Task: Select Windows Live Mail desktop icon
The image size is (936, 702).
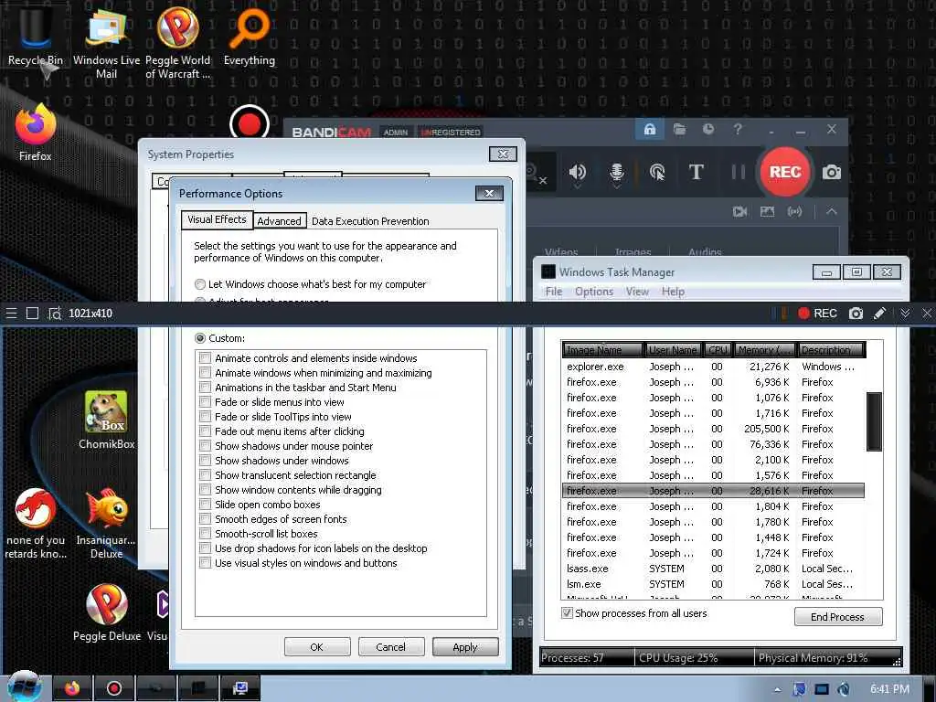Action: pos(106,42)
